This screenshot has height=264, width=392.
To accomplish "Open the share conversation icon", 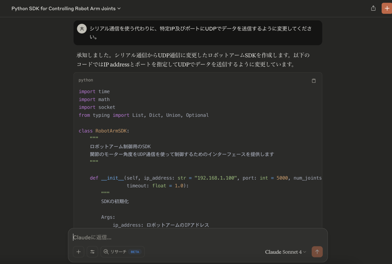I will (373, 8).
